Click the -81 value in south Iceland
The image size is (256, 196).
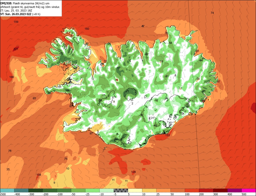[116, 139]
